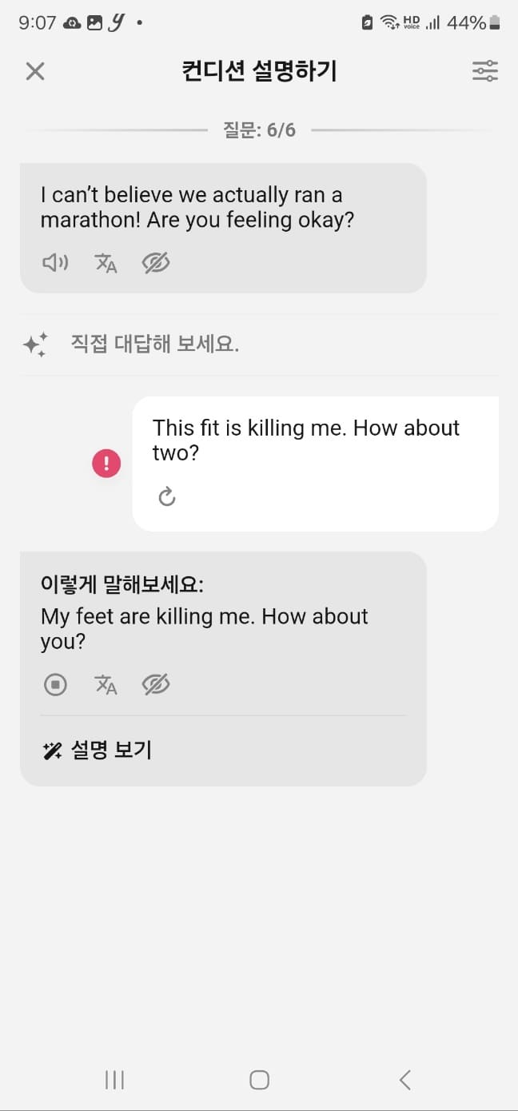Image resolution: width=518 pixels, height=1111 pixels.
Task: Tap the 질문: 6/6 progress label
Action: [259, 129]
